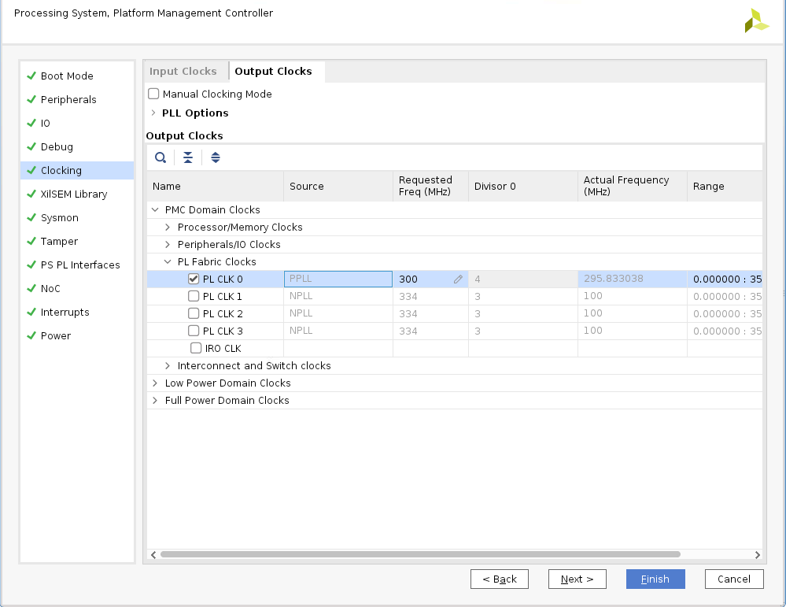Image resolution: width=786 pixels, height=607 pixels.
Task: Click the NPLL source cell for PL CLK 1
Action: pos(338,296)
